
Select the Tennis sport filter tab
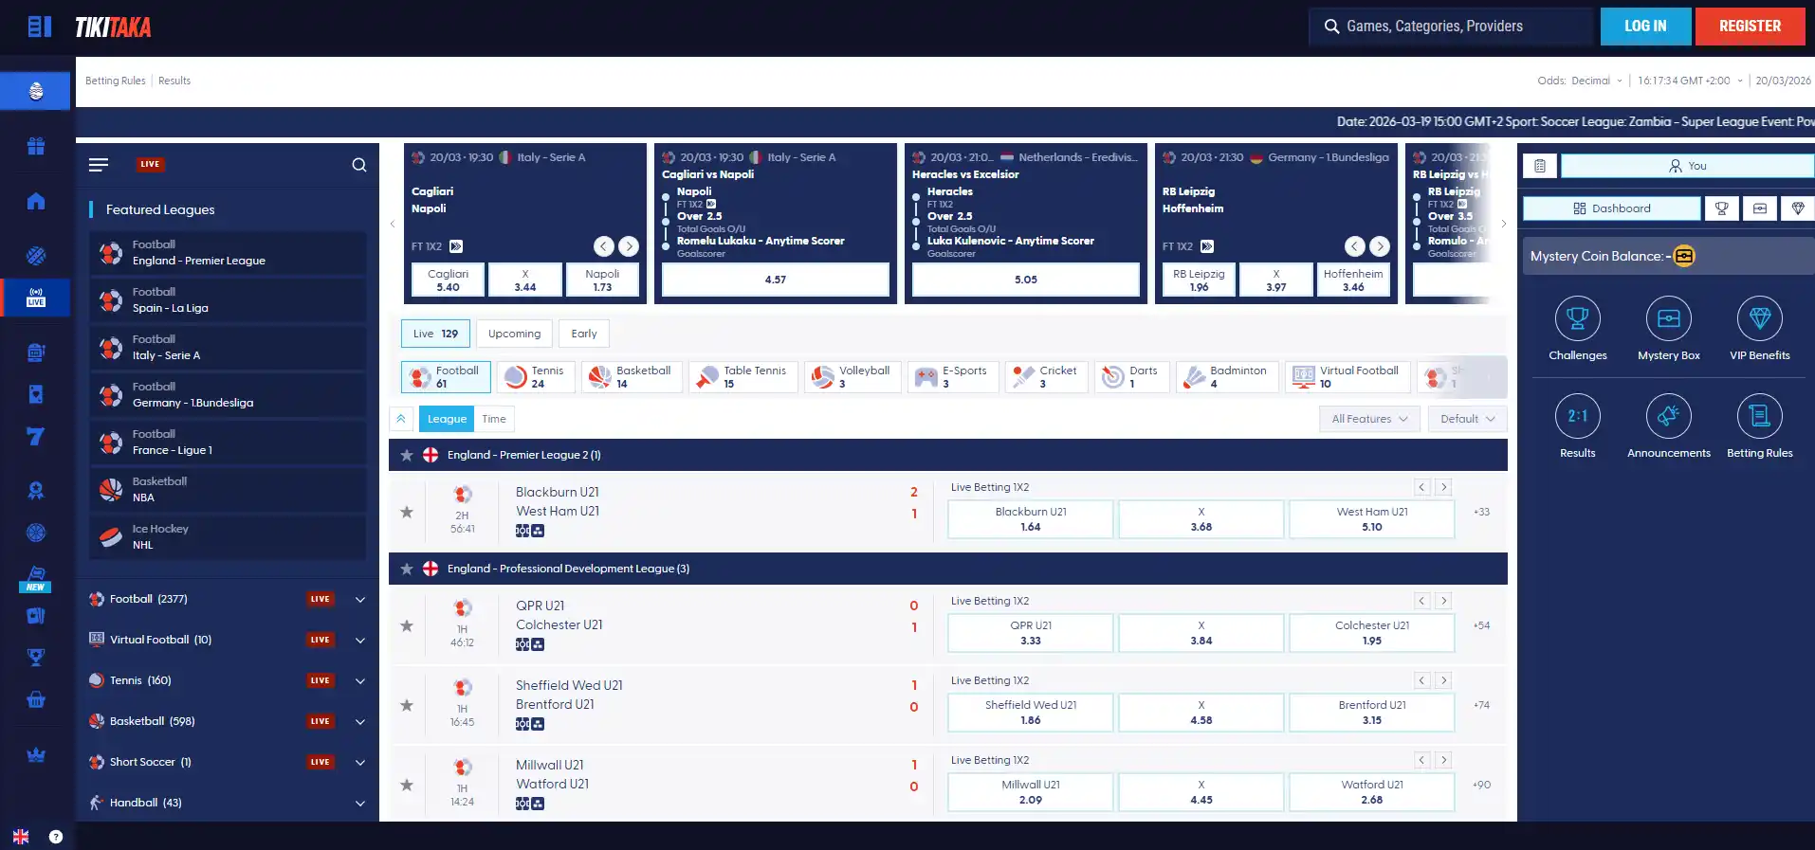pyautogui.click(x=538, y=377)
